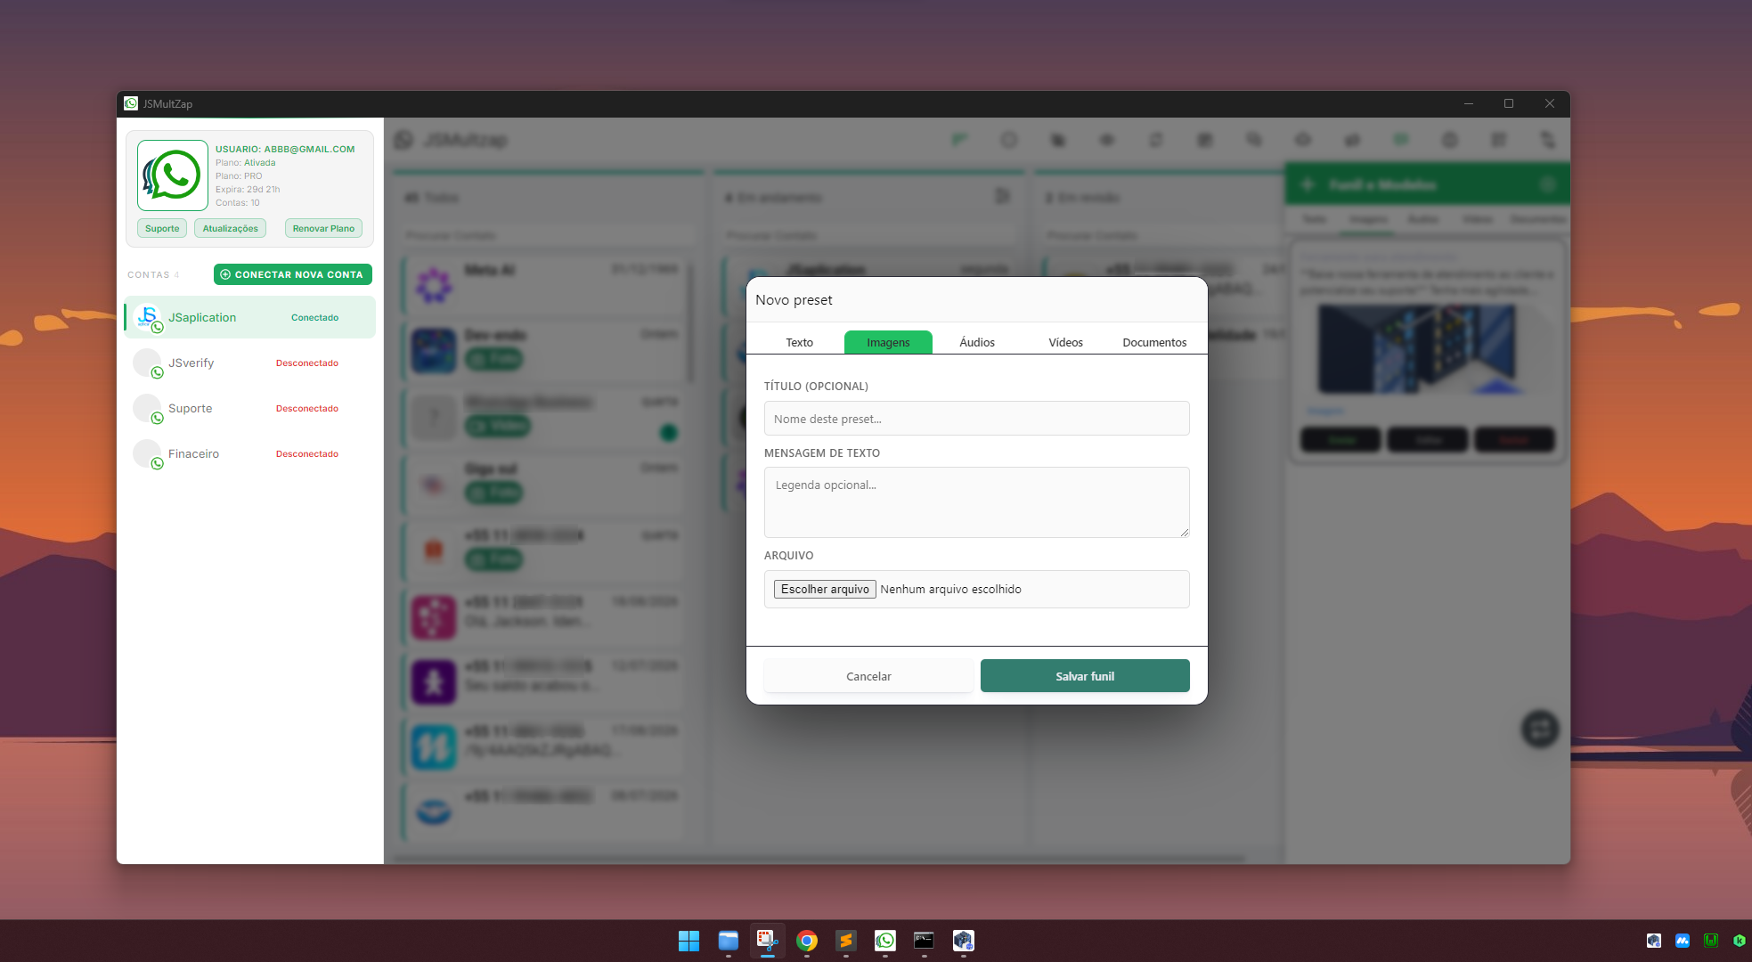Screen dimensions: 1752x962
Task: Click the round floating refresh button
Action: [x=1540, y=729]
